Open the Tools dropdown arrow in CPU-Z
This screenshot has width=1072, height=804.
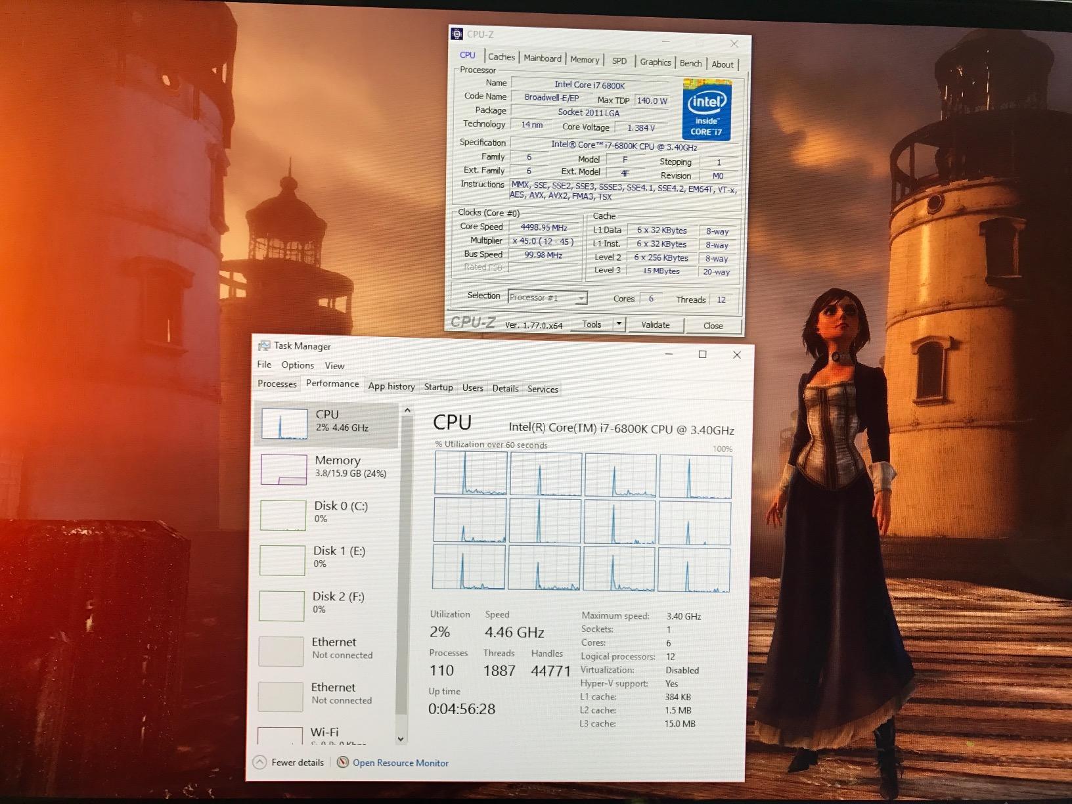619,324
